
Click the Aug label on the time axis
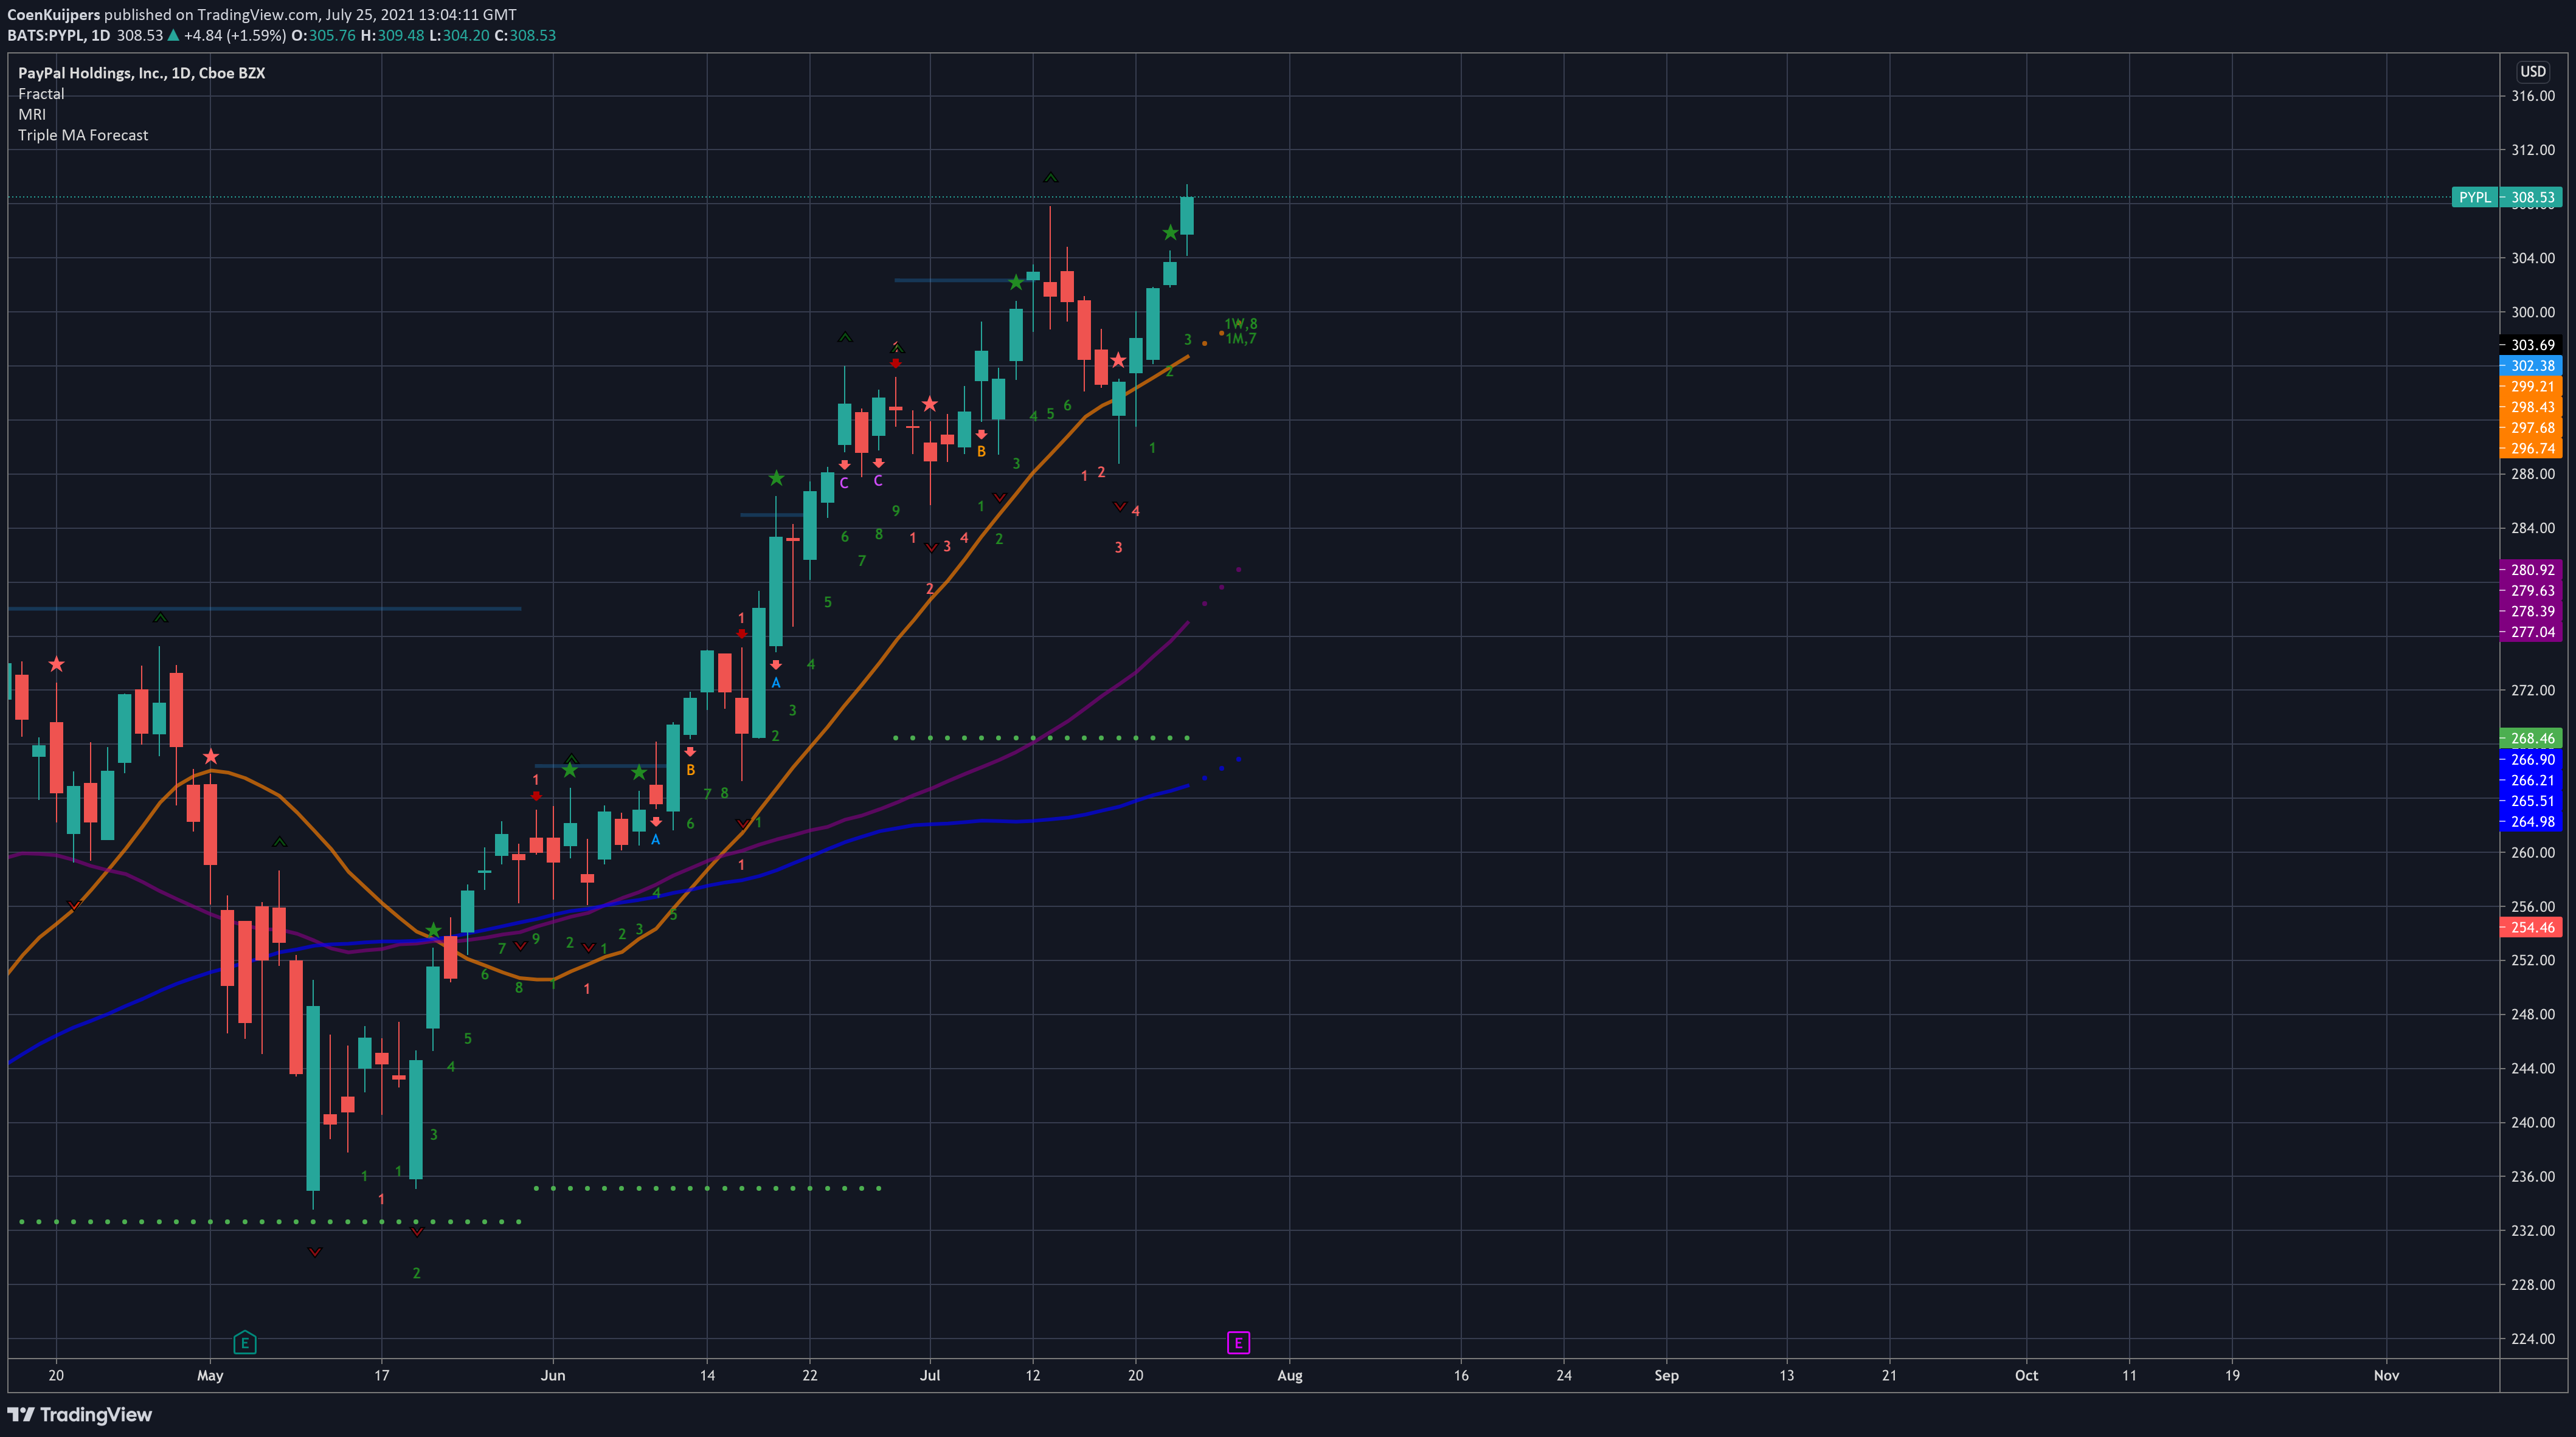point(1290,1375)
